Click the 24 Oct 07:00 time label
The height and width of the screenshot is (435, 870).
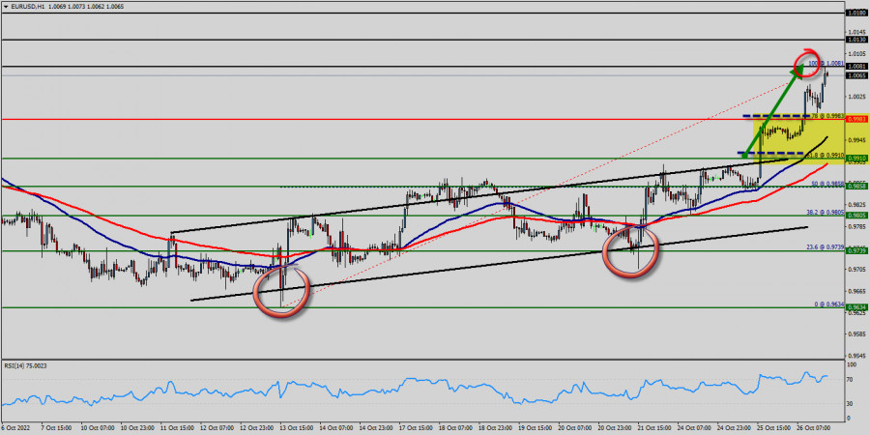pyautogui.click(x=694, y=429)
